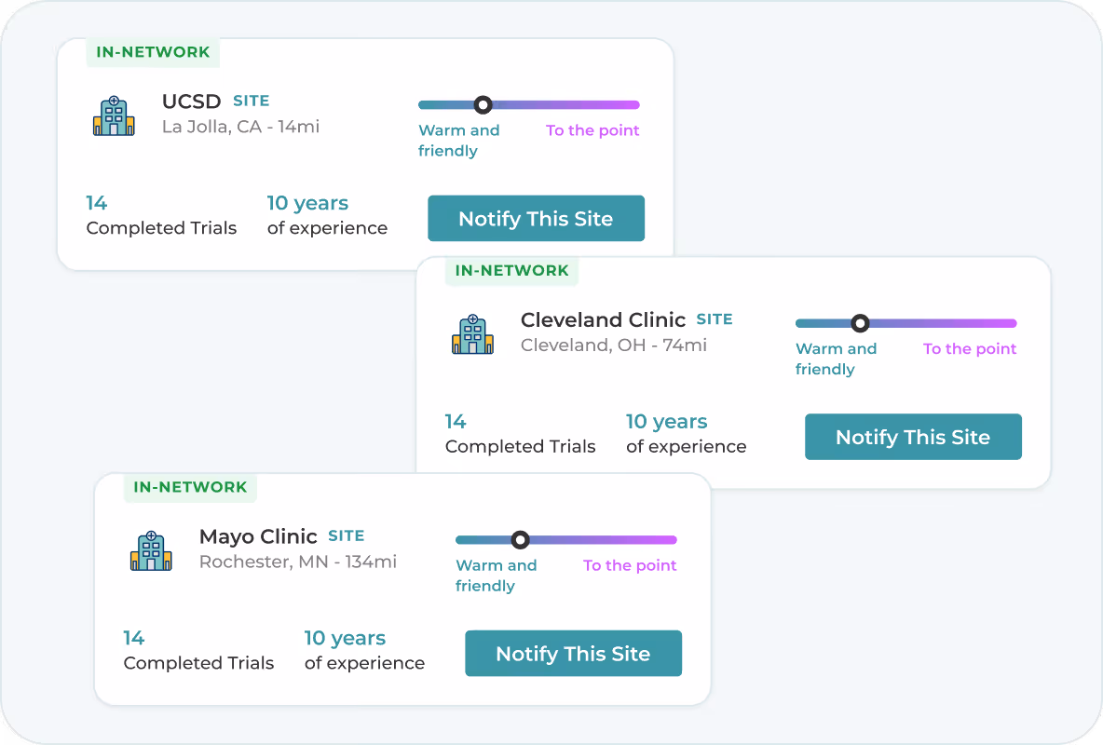Click the To the point label on Mayo Clinic's card

pyautogui.click(x=629, y=565)
